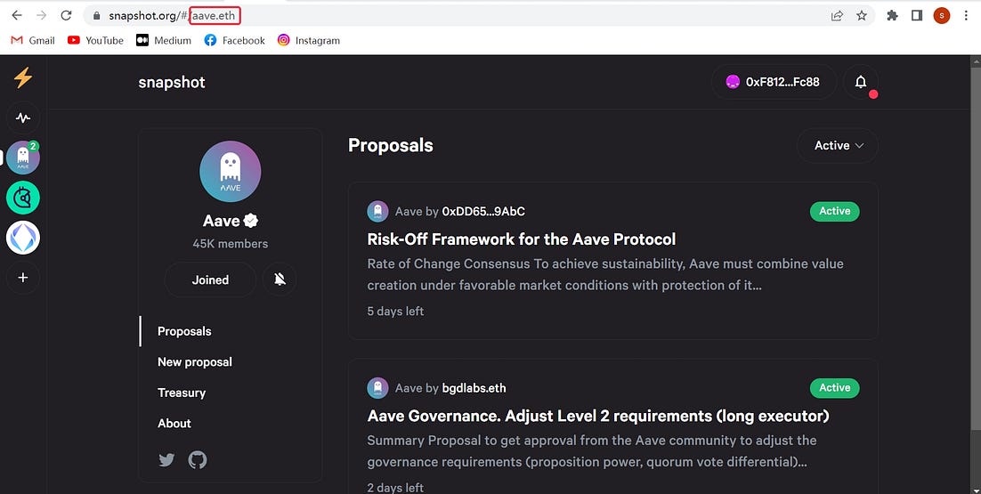This screenshot has height=494, width=981.
Task: Open the browser extensions puzzle icon
Action: click(892, 16)
